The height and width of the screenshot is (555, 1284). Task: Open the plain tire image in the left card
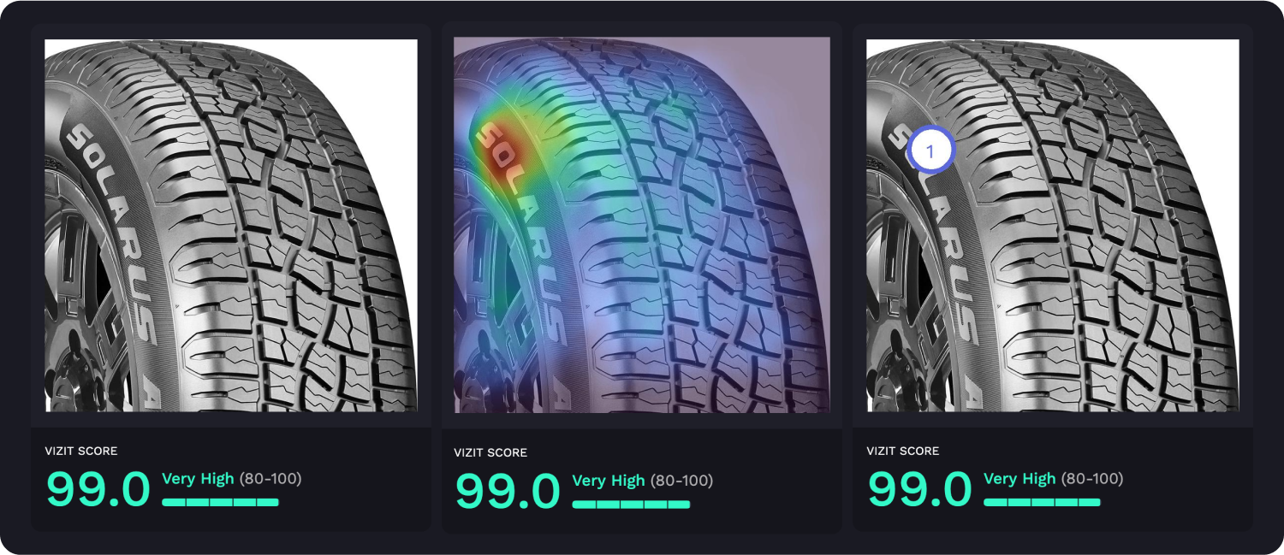[231, 226]
